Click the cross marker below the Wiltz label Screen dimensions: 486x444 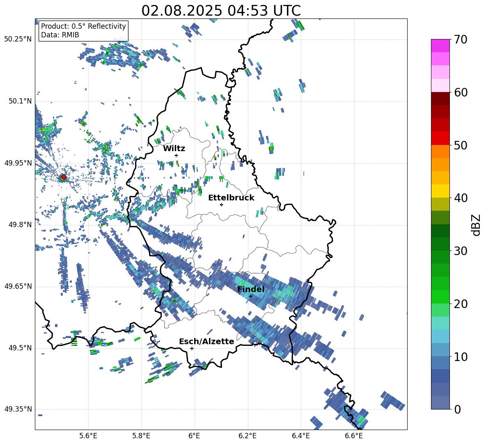point(177,155)
